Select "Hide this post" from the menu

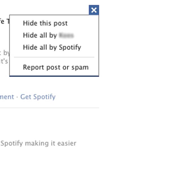45,23
